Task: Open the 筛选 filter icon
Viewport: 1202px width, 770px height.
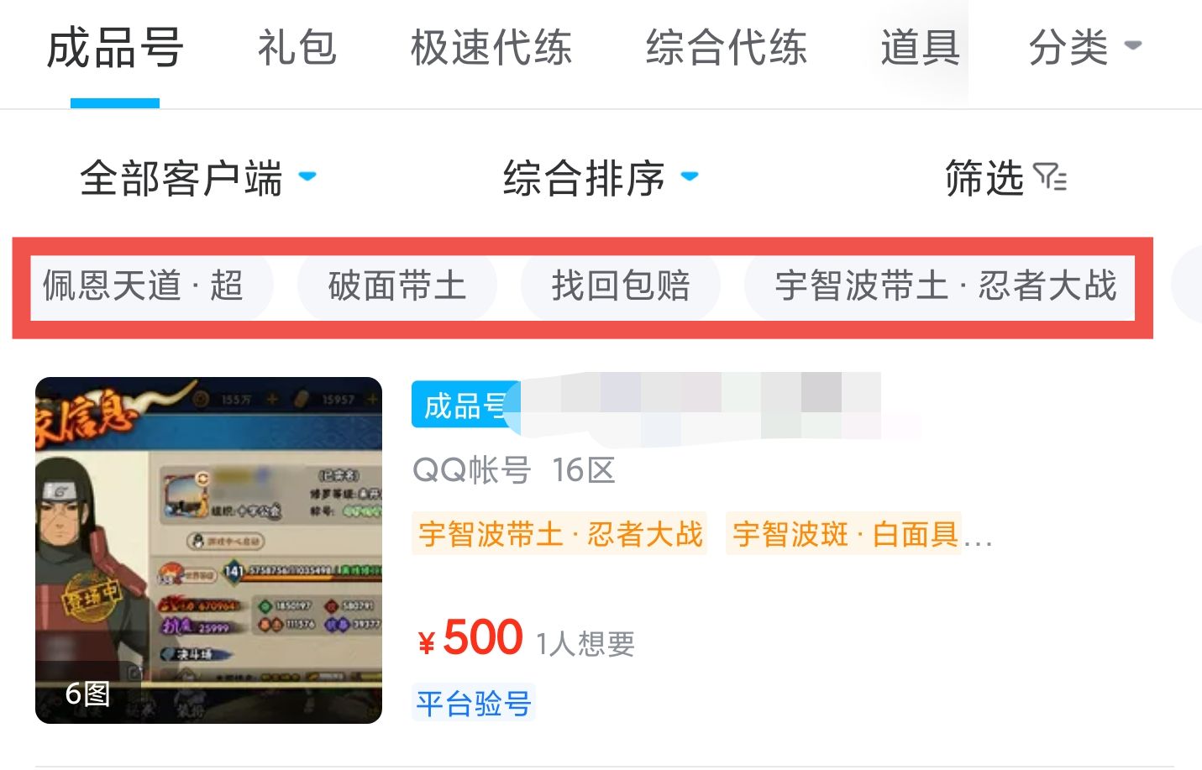Action: coord(1050,178)
